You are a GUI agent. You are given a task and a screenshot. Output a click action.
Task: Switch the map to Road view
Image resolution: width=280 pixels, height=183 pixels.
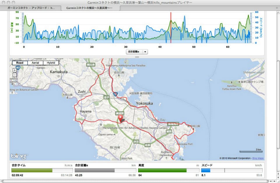point(20,63)
